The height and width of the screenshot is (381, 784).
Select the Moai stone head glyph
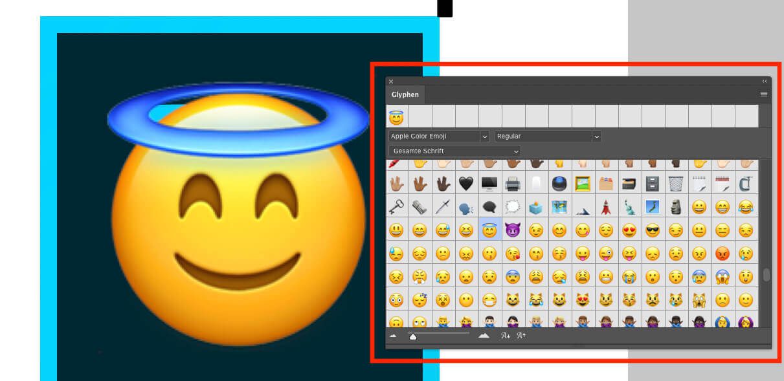point(676,207)
